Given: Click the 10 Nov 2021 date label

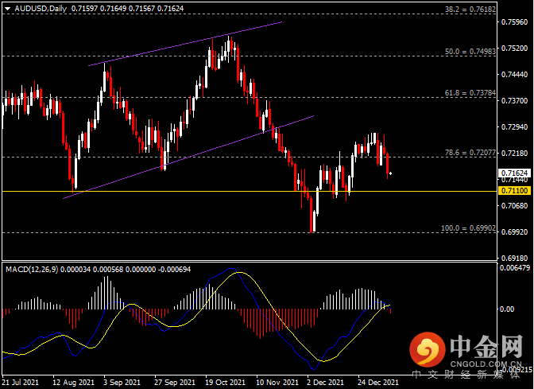Looking at the screenshot, I should 277,383.
